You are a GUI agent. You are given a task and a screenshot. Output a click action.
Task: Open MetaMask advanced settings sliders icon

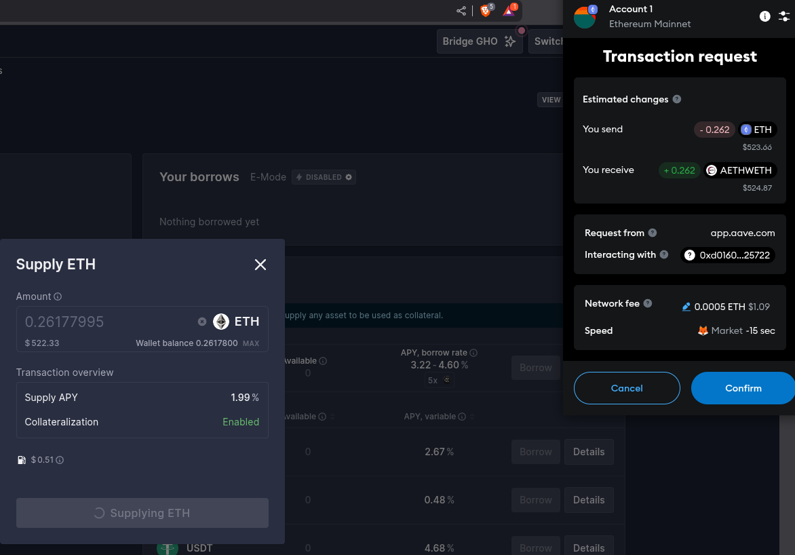[784, 16]
